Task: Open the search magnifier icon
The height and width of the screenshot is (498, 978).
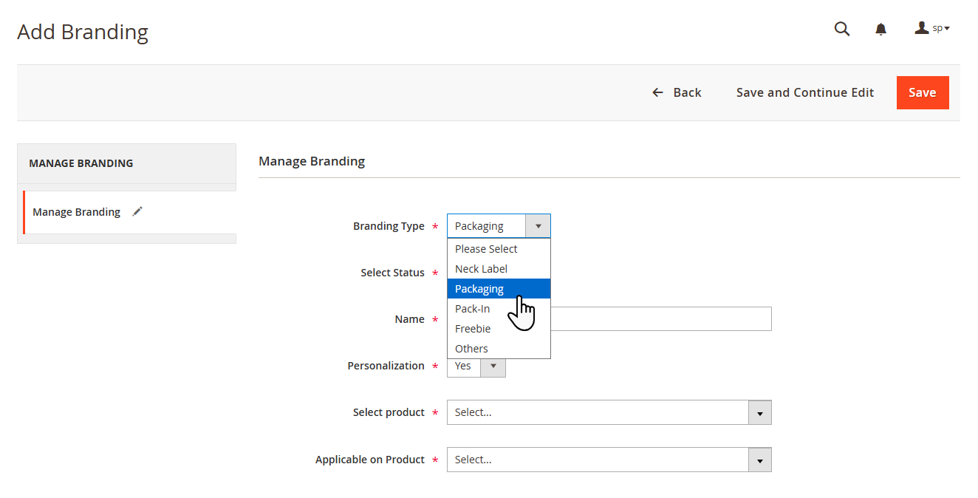Action: coord(841,29)
